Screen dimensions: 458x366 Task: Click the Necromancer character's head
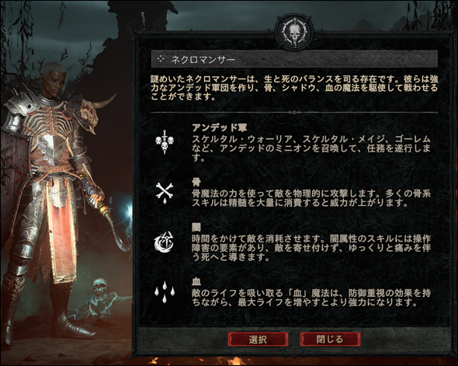[x=53, y=78]
